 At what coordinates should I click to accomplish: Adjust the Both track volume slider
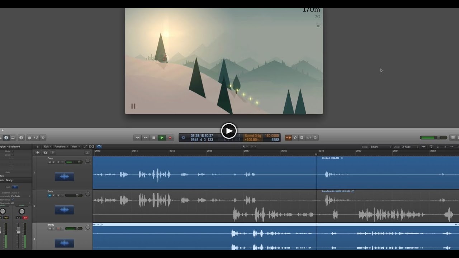pyautogui.click(x=74, y=196)
